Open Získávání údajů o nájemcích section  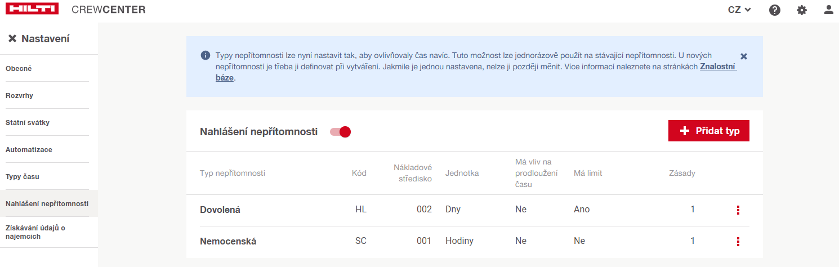(x=35, y=232)
